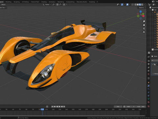Image resolution: width=158 pixels, height=119 pixels.
Task: Click the pan view hand icon
Action: 144,25
